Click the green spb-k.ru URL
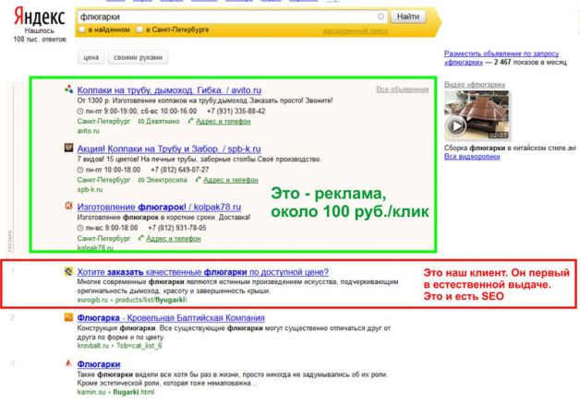This screenshot has width=580, height=404. tap(90, 189)
